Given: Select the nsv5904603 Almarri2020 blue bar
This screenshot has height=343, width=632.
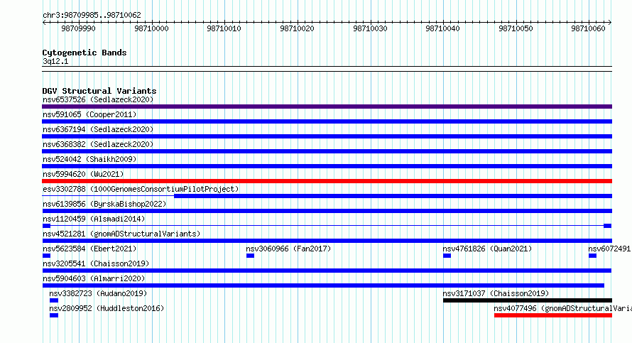Looking at the screenshot, I should 323,285.
